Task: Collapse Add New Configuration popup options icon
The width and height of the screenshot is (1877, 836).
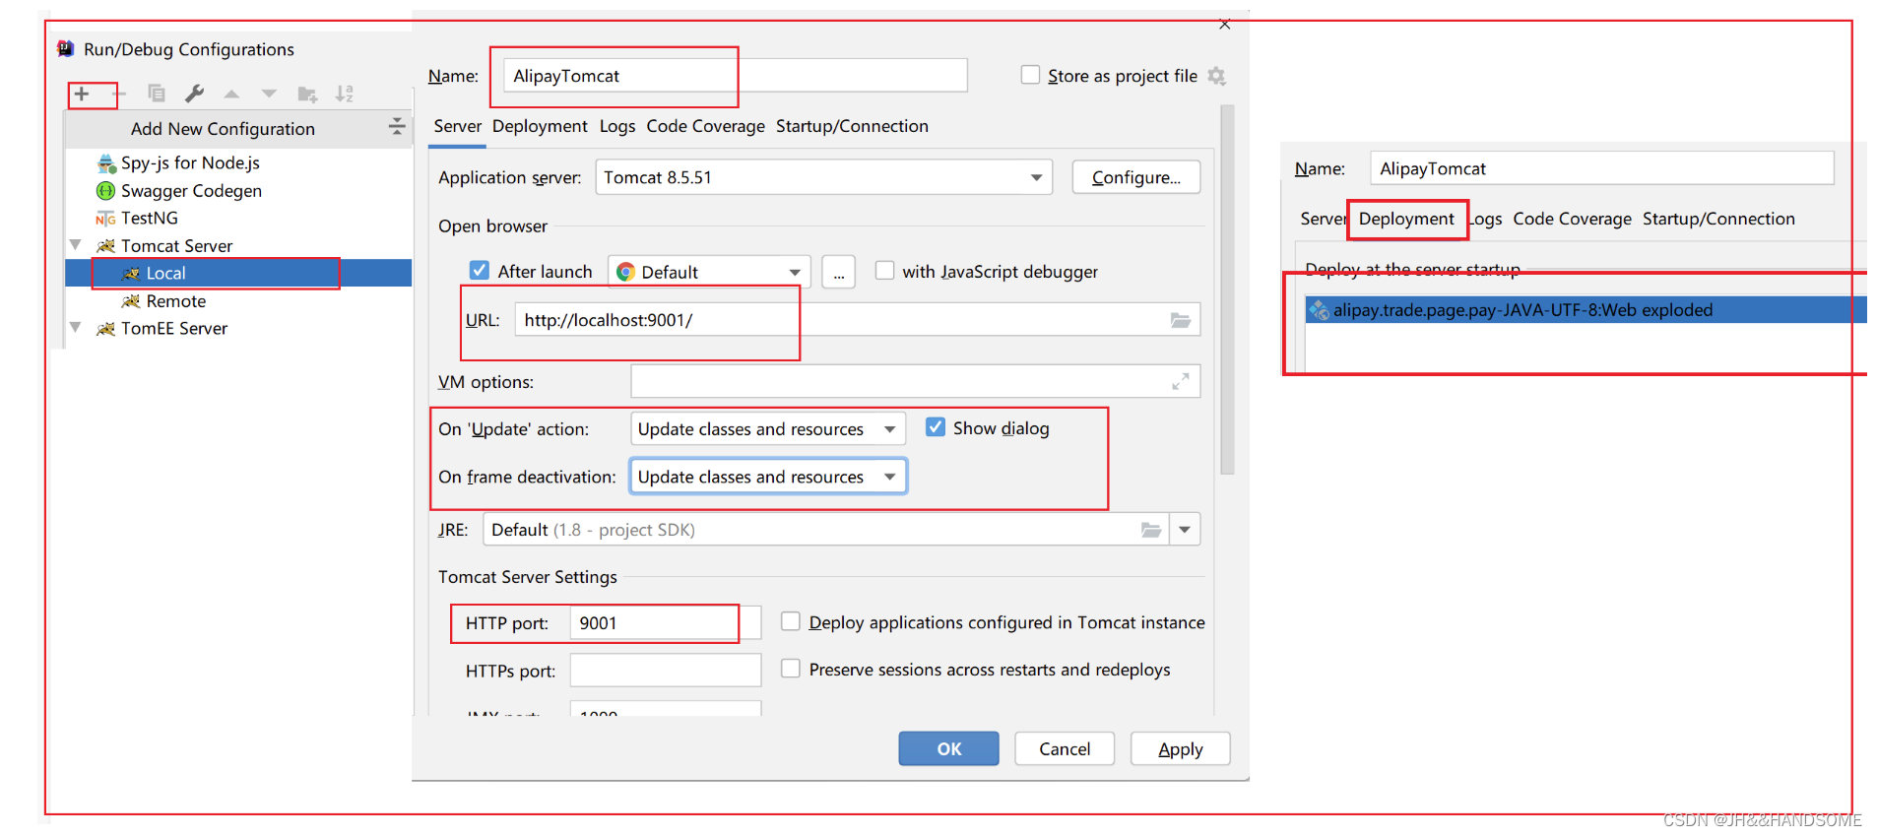Action: click(396, 127)
